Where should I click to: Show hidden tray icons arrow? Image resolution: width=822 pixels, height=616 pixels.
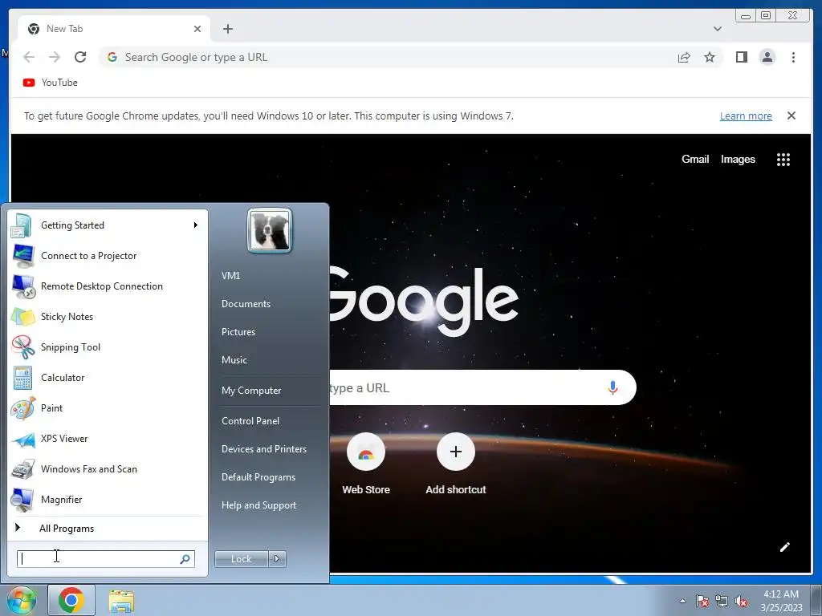pos(682,601)
